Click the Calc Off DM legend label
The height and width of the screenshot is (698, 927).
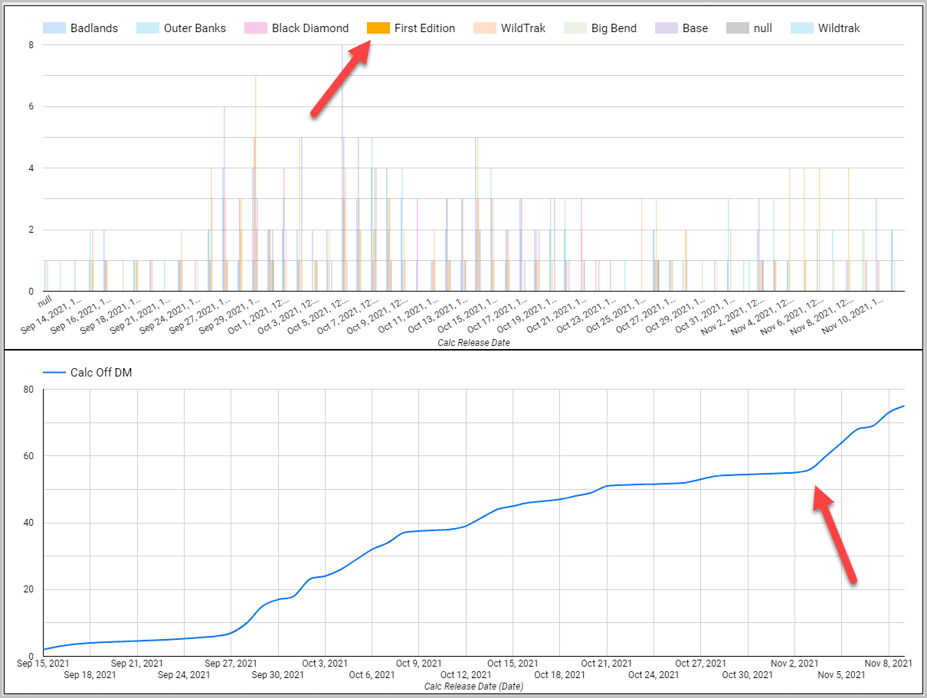[101, 373]
